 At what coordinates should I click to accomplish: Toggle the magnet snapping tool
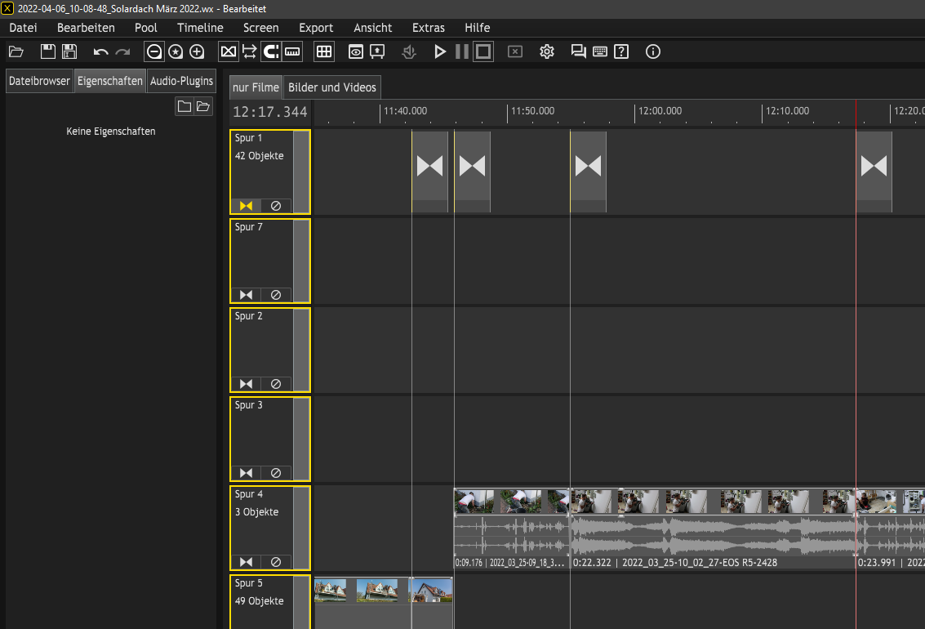coord(271,52)
